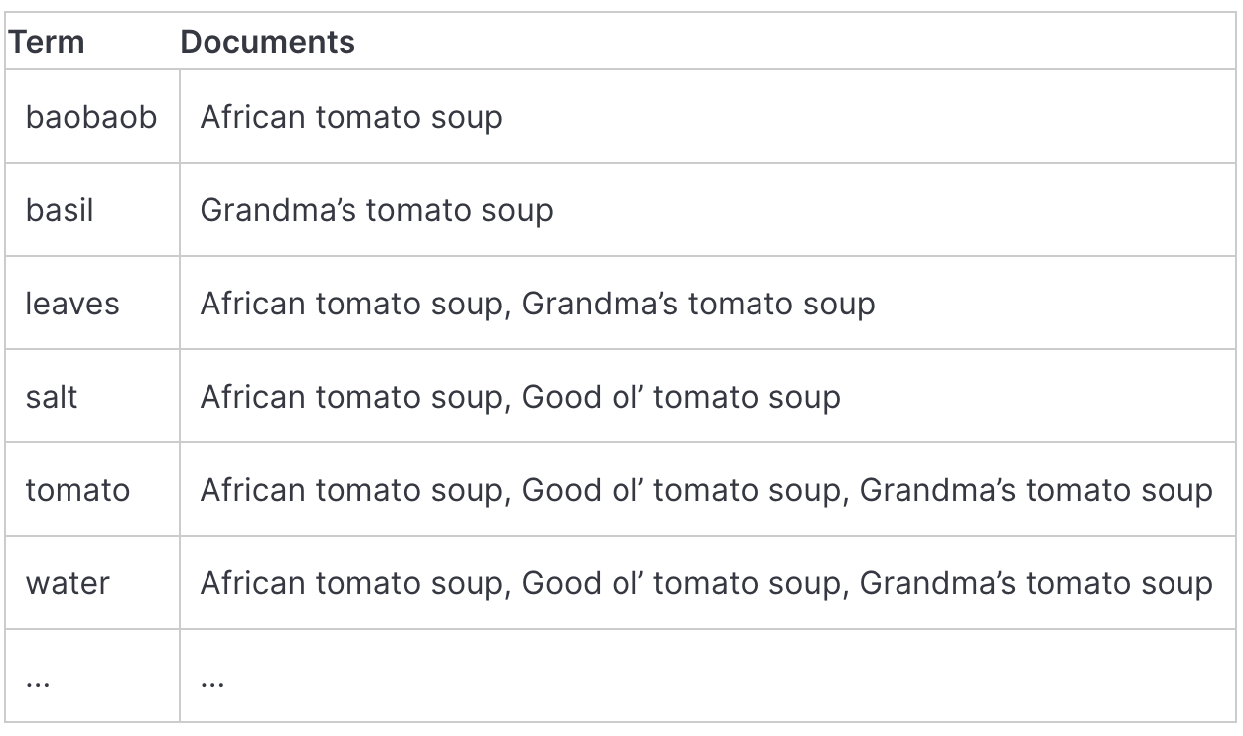Click the water term cell

[x=68, y=583]
